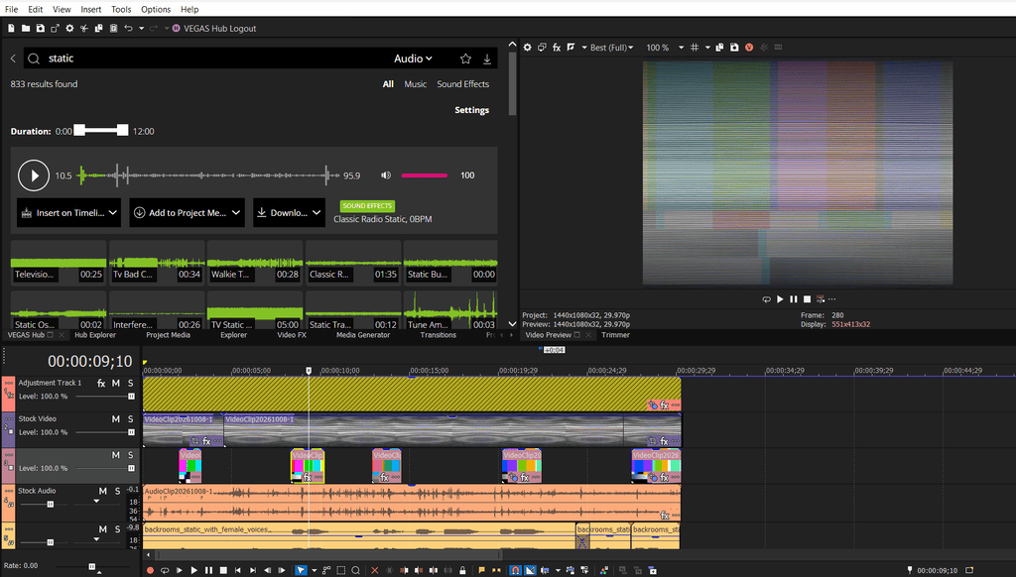Mark the audio result as favorite star
This screenshot has width=1016, height=577.
(x=465, y=58)
